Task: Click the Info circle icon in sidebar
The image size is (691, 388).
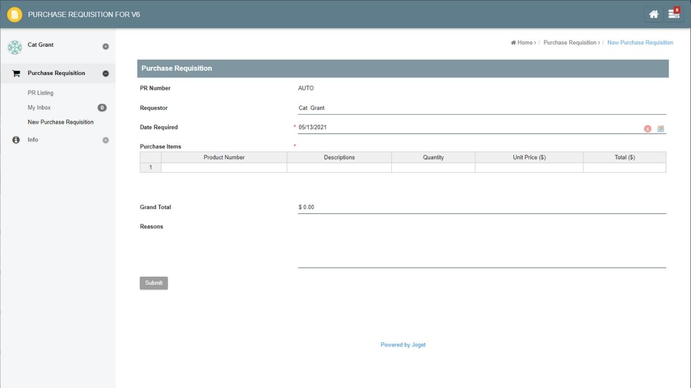Action: click(16, 140)
